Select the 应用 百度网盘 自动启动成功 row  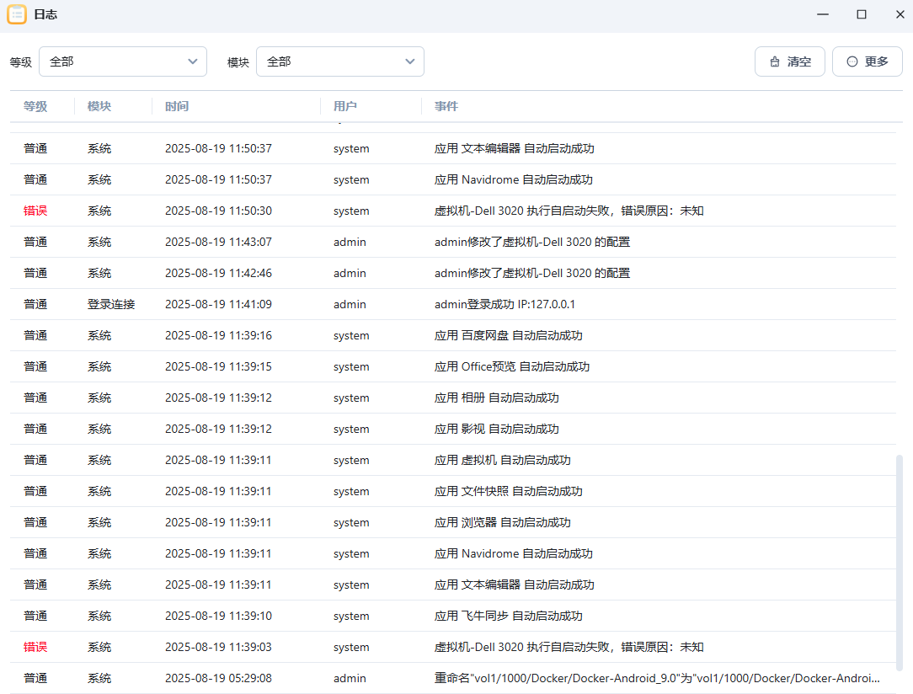tap(508, 335)
